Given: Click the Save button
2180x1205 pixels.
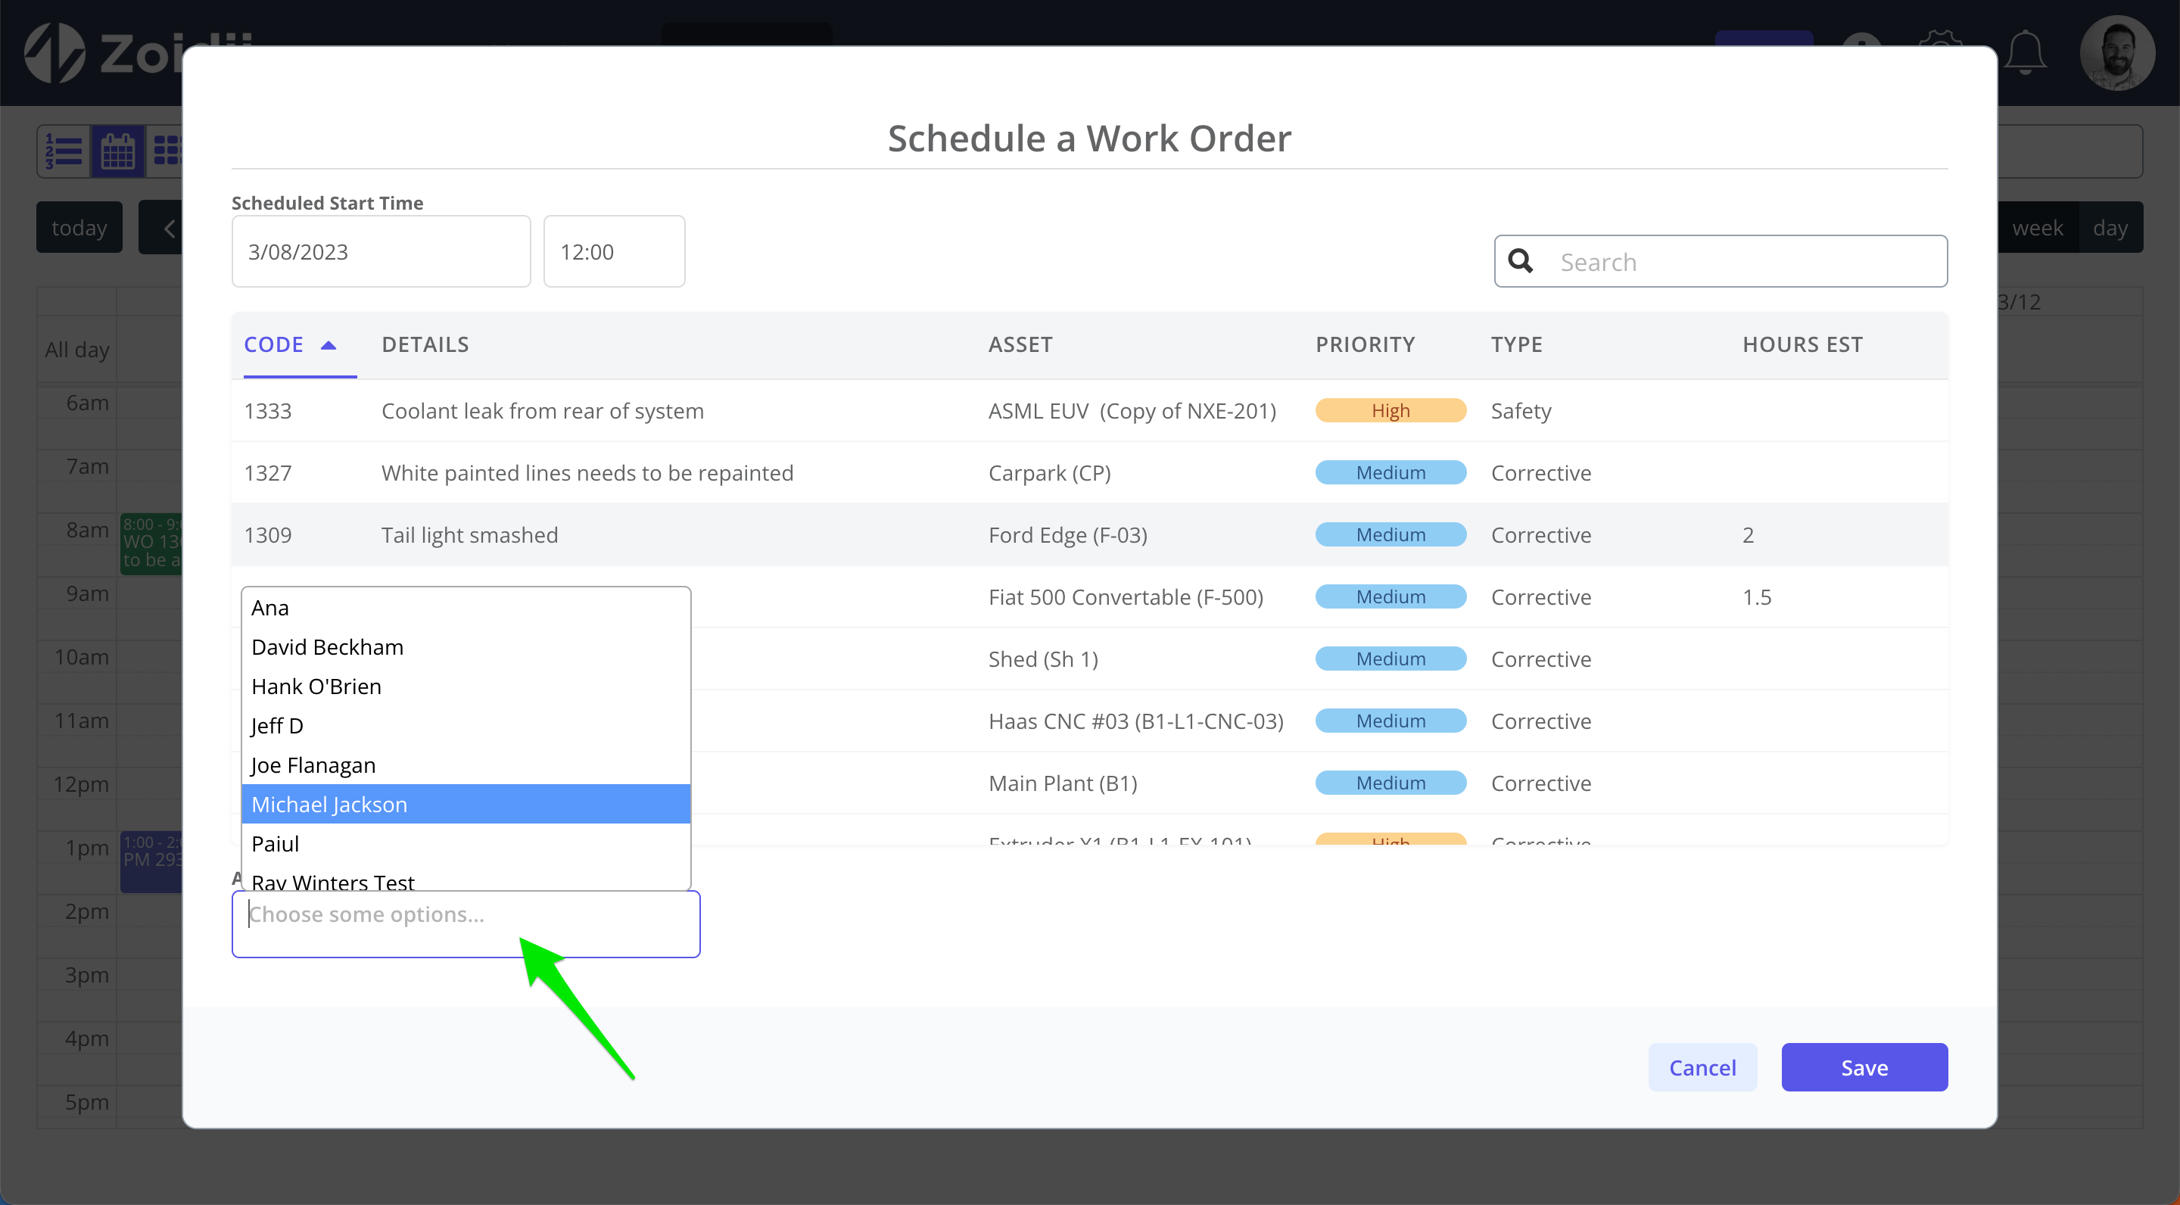Looking at the screenshot, I should point(1864,1067).
